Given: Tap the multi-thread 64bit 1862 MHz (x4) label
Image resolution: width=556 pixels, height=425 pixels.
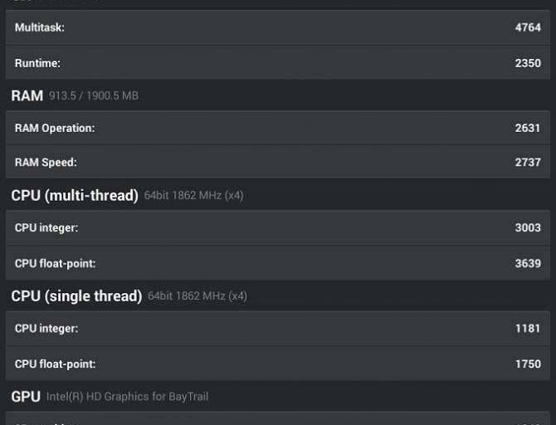Looking at the screenshot, I should (193, 196).
